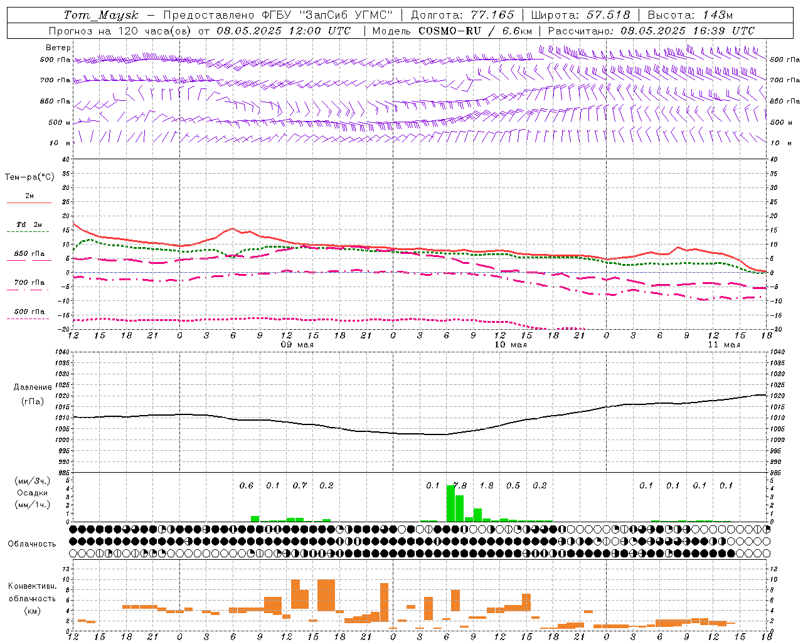The width and height of the screenshot is (803, 642).
Task: Click the "Td 2м" dew point legend label
Action: (29, 224)
